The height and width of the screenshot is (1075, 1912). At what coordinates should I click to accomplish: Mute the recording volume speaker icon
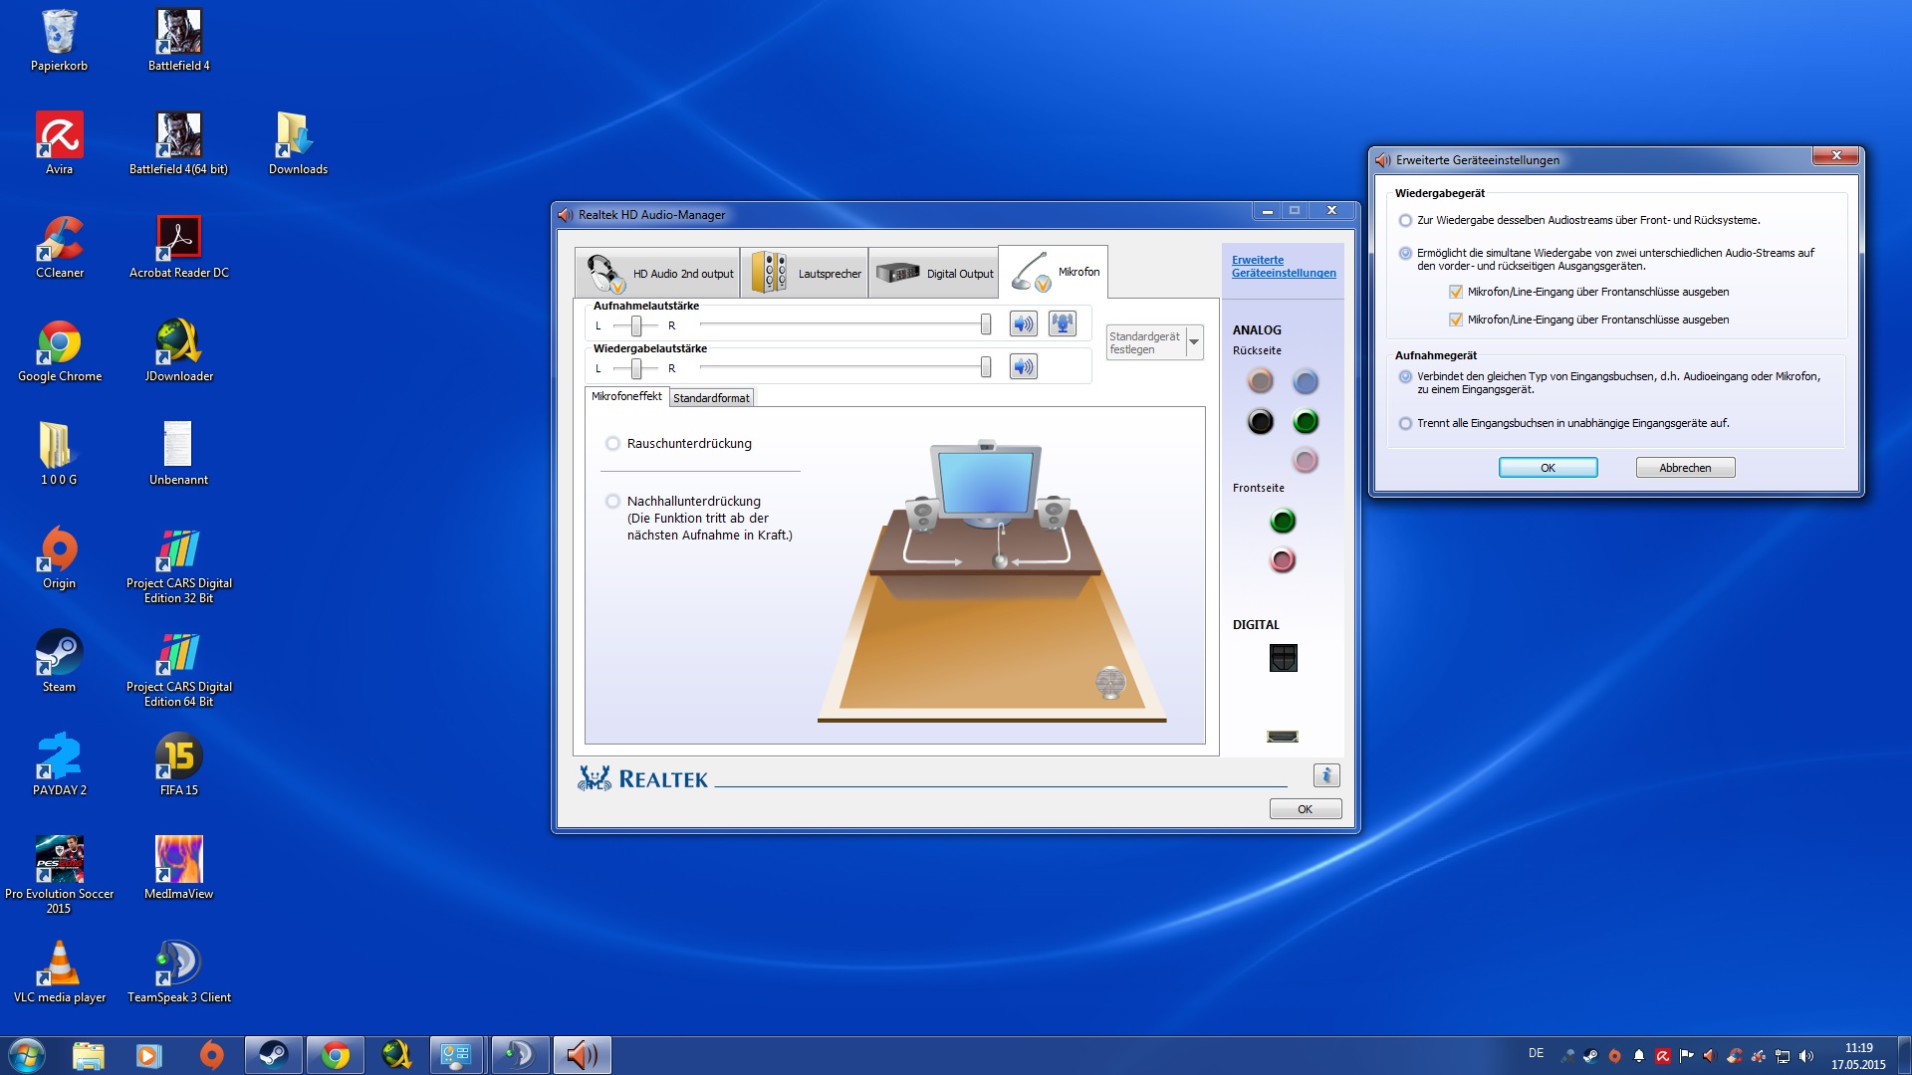coord(1023,324)
